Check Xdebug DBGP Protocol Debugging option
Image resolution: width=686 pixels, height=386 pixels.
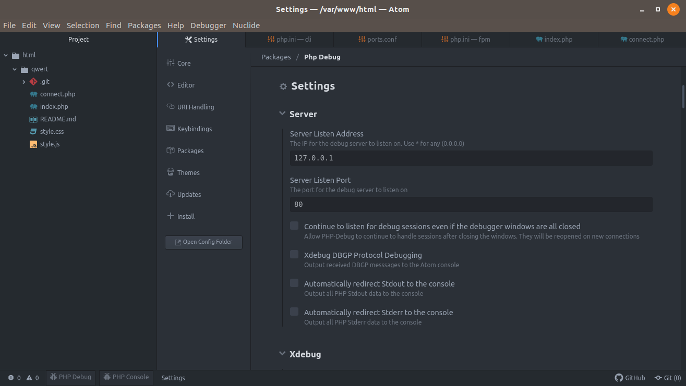coord(294,255)
